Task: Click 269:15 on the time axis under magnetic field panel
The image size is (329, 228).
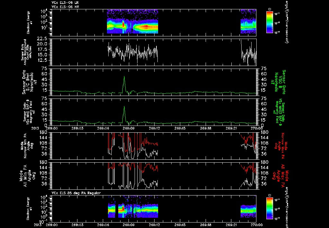Action: (180, 128)
